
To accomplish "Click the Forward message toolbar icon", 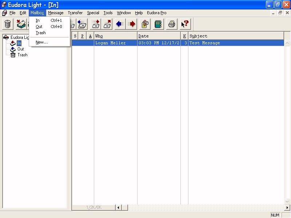I will pos(96,24).
